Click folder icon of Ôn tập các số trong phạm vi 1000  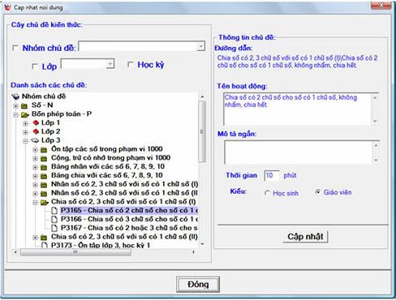point(44,150)
